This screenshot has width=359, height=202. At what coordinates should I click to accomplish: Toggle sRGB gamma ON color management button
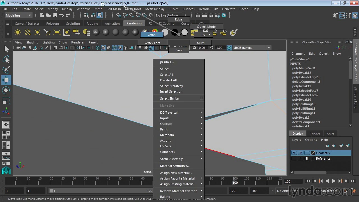pos(229,48)
